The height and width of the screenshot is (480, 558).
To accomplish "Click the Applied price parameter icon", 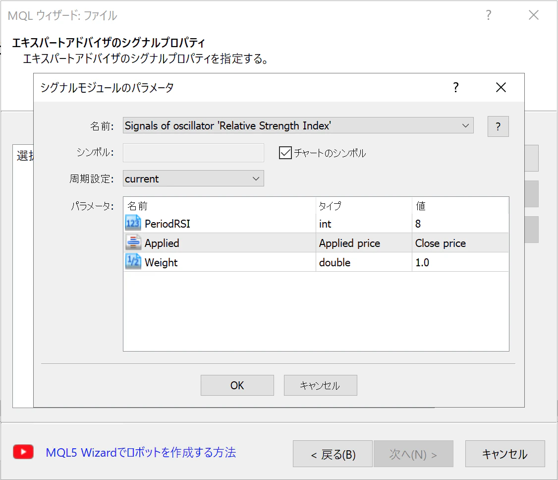I will pos(133,242).
